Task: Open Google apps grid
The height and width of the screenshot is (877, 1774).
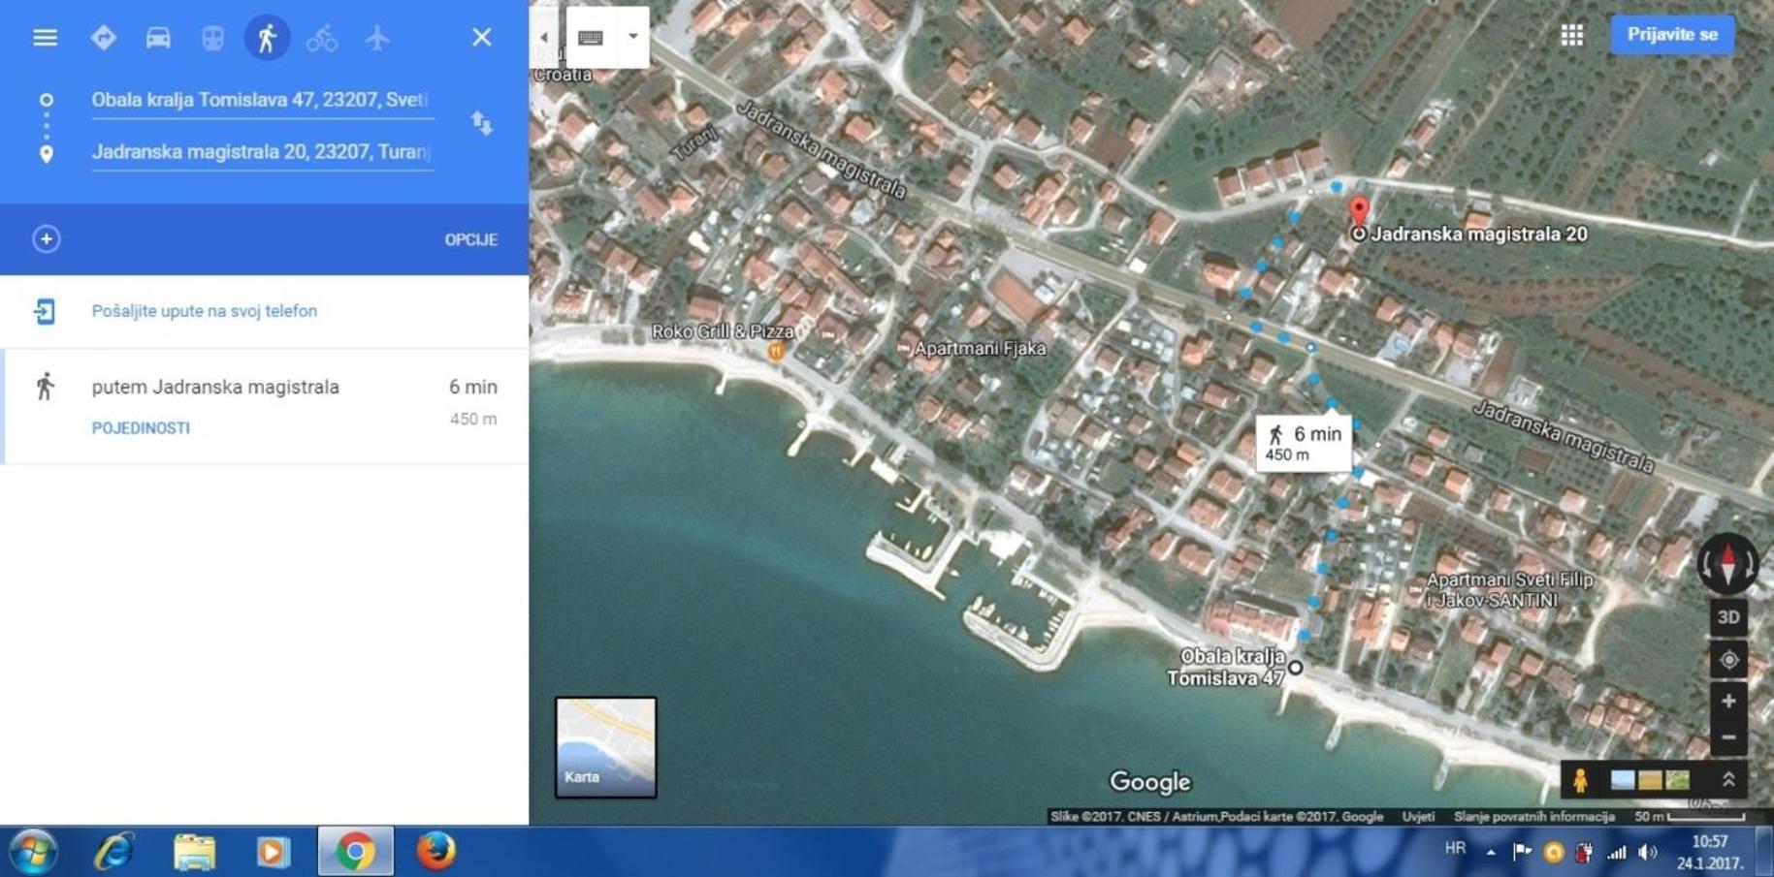Action: [1572, 35]
